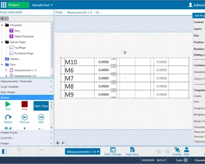
Task: Expand the Measurements / Parameter section
Action: click(x=26, y=81)
